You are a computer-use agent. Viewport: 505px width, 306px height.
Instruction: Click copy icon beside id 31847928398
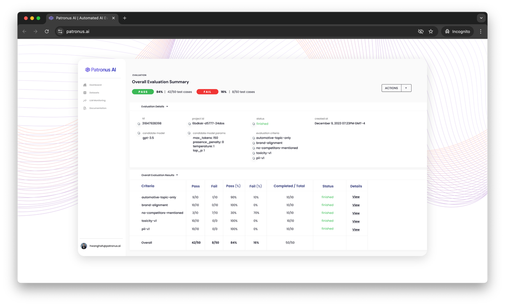[x=139, y=124]
